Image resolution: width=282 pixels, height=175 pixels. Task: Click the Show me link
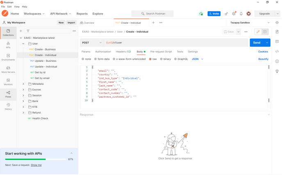pyautogui.click(x=36, y=165)
